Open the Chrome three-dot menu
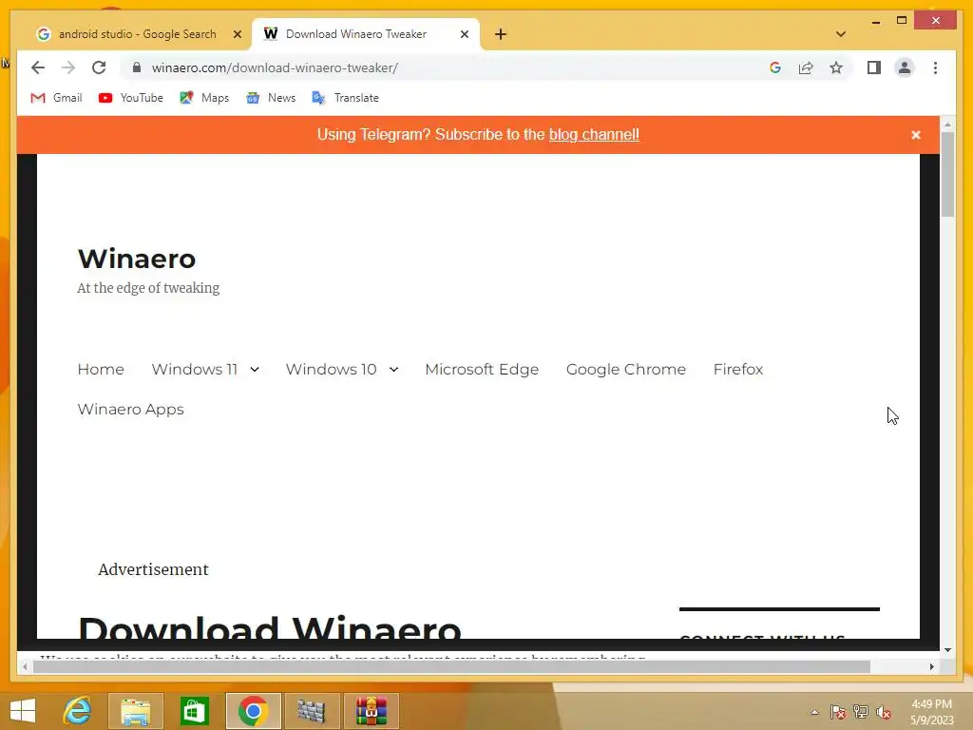Viewport: 973px width, 730px height. (x=935, y=67)
